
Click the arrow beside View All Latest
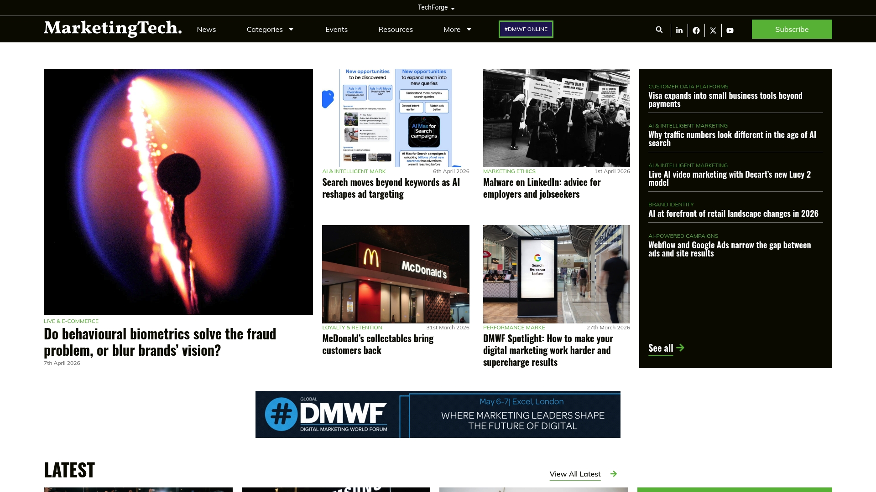coord(614,474)
